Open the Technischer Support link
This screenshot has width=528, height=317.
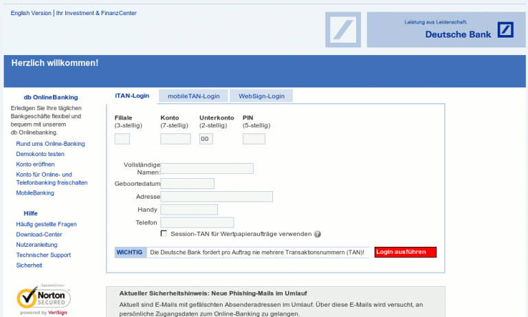coord(43,255)
